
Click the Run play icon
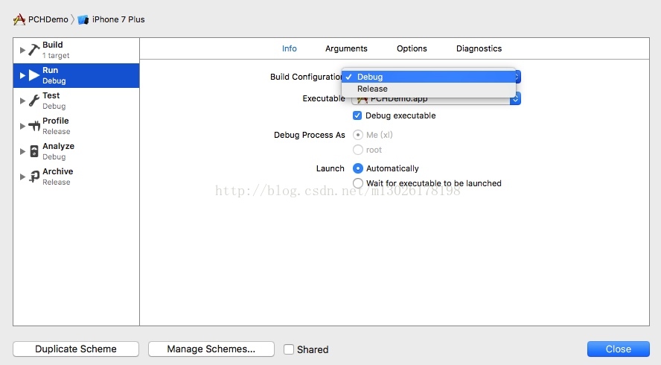pos(34,75)
